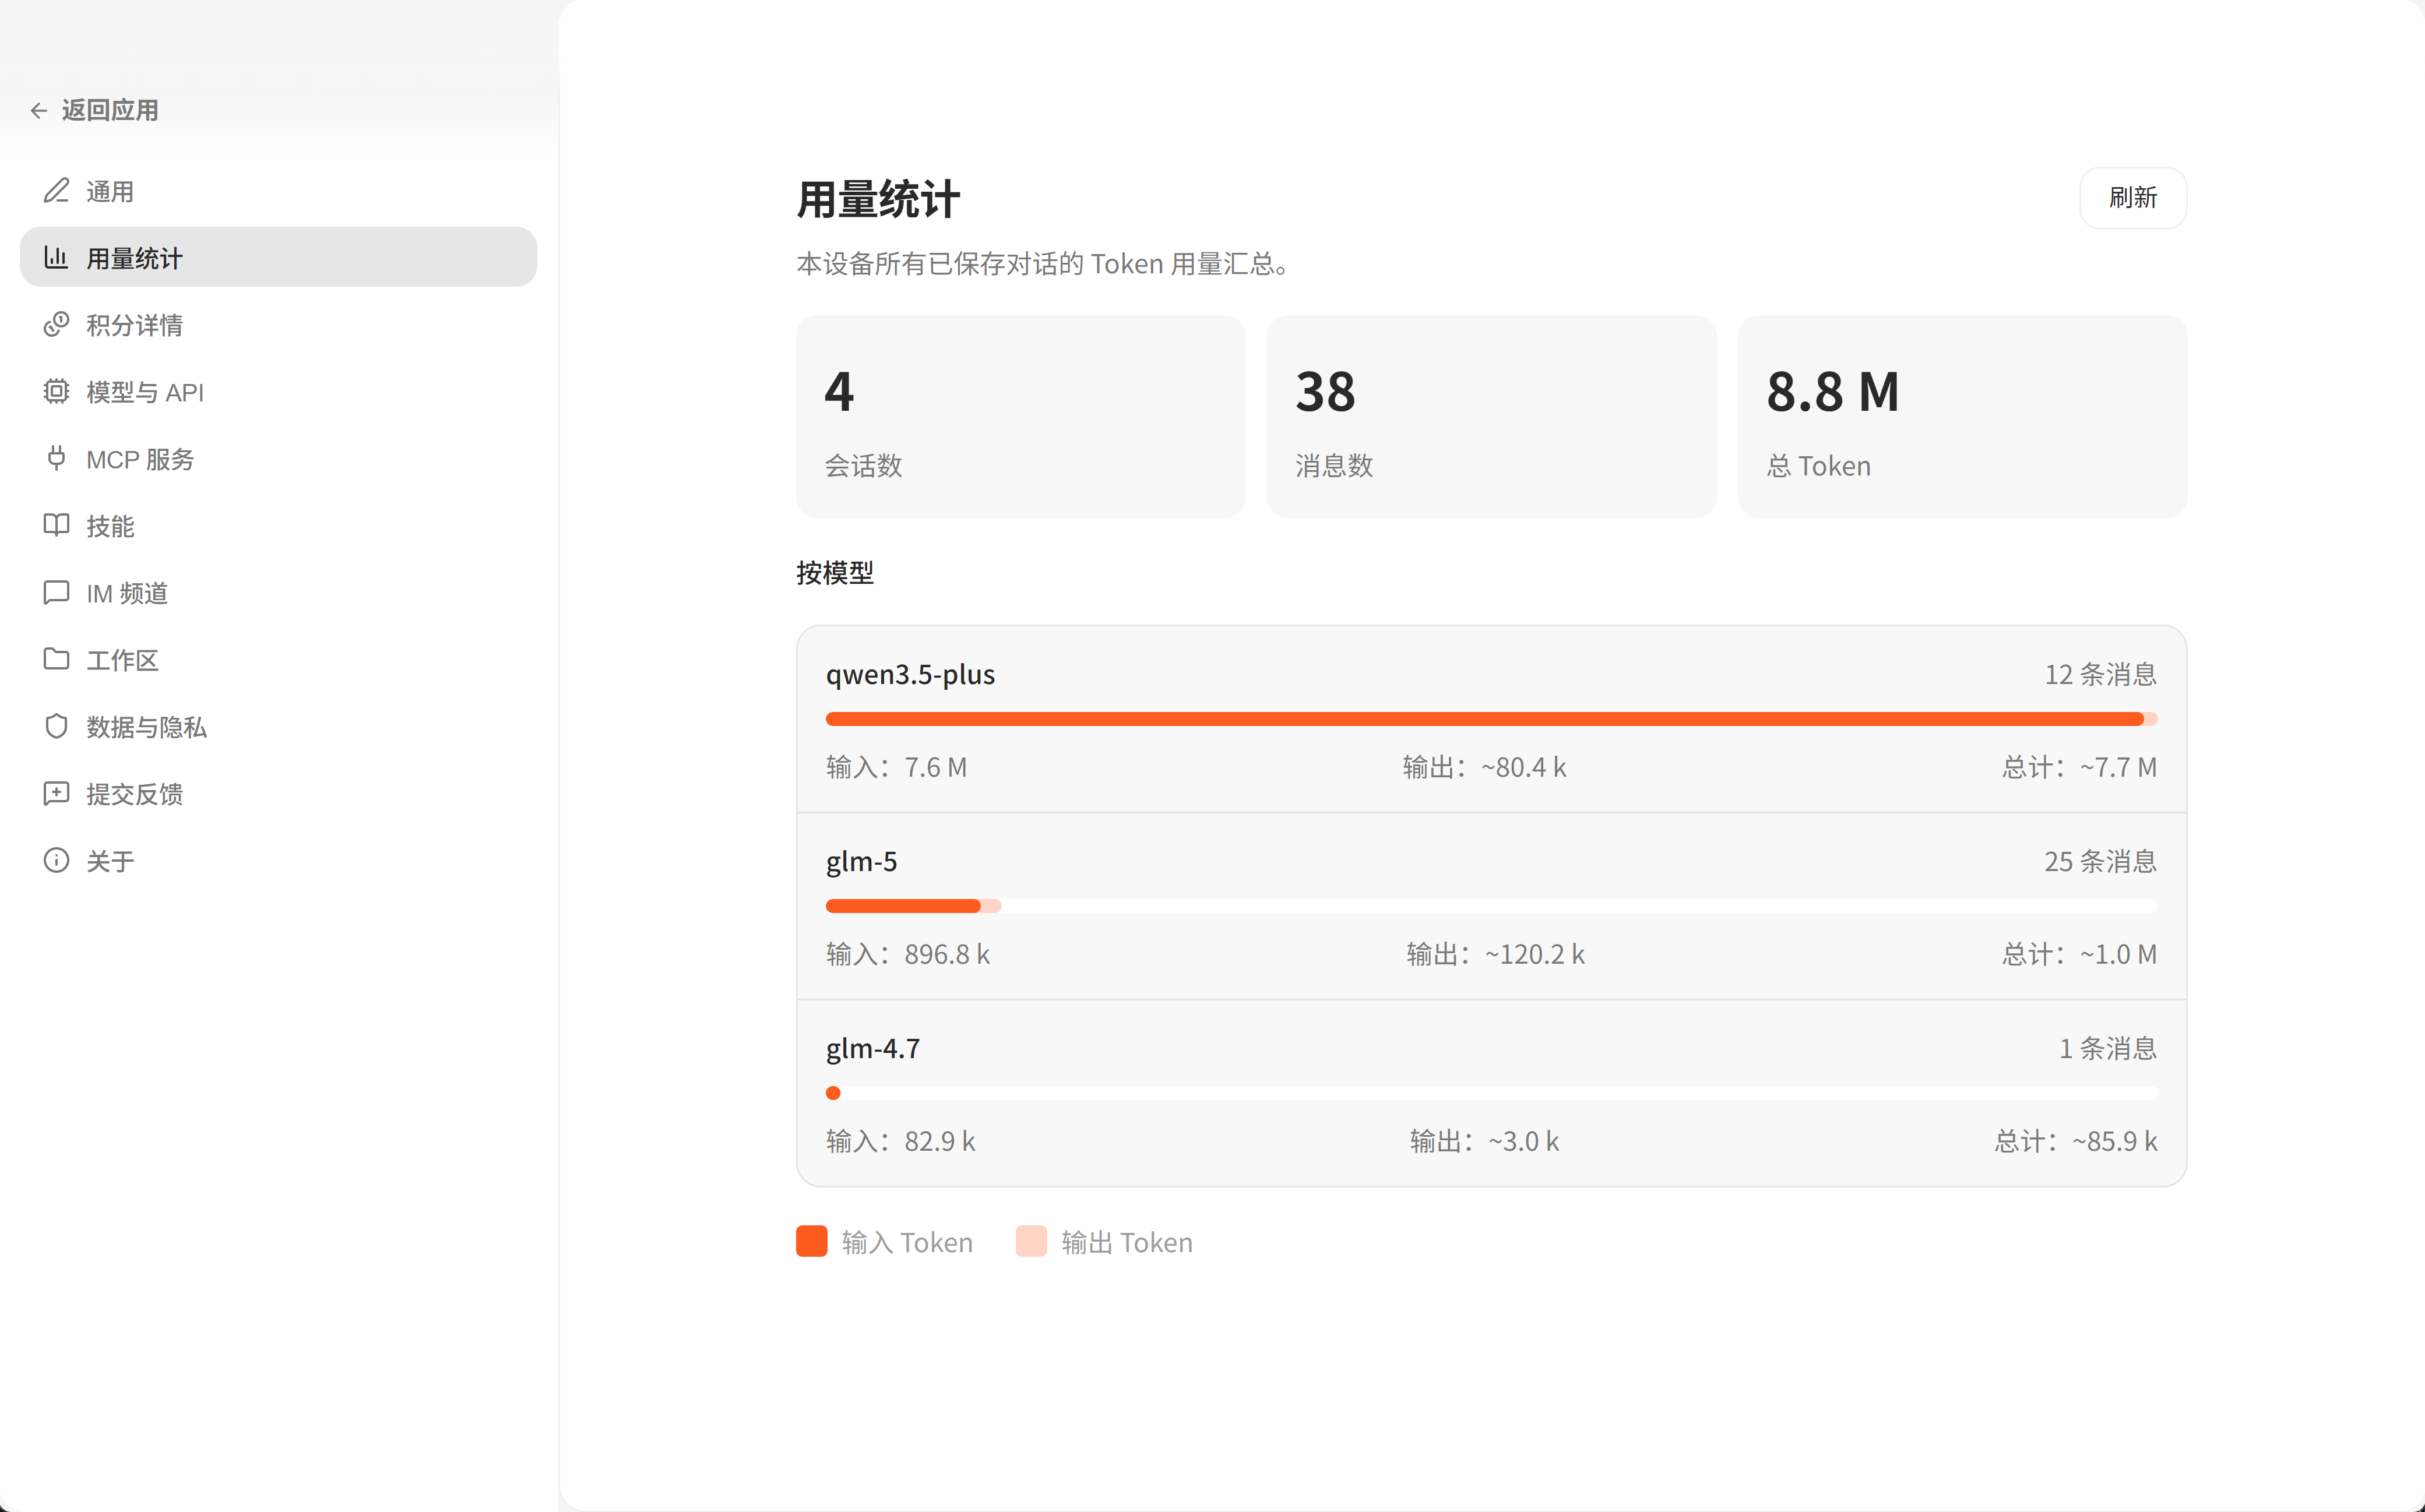The height and width of the screenshot is (1512, 2425).
Task: Click the shield icon for 数据与隐私
Action: pos(56,726)
